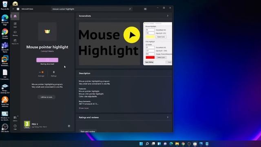Click the Mouse pointer highlight title text
The image size is (261, 147).
(x=47, y=47)
